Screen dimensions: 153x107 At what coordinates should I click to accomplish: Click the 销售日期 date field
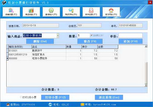click(x=41, y=25)
